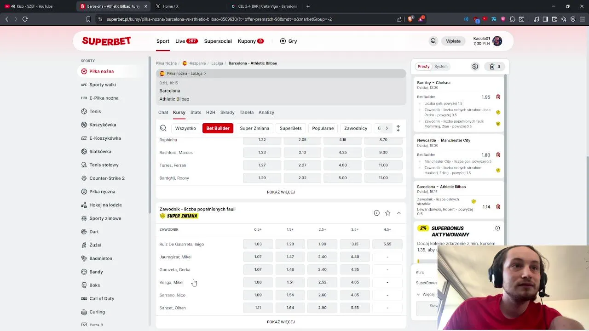Reload the page
This screenshot has height=331, width=589.
click(25, 19)
